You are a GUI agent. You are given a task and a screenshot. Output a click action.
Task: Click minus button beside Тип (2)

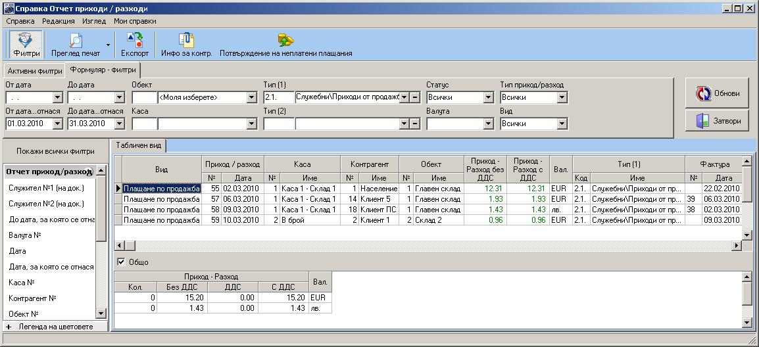tap(415, 124)
